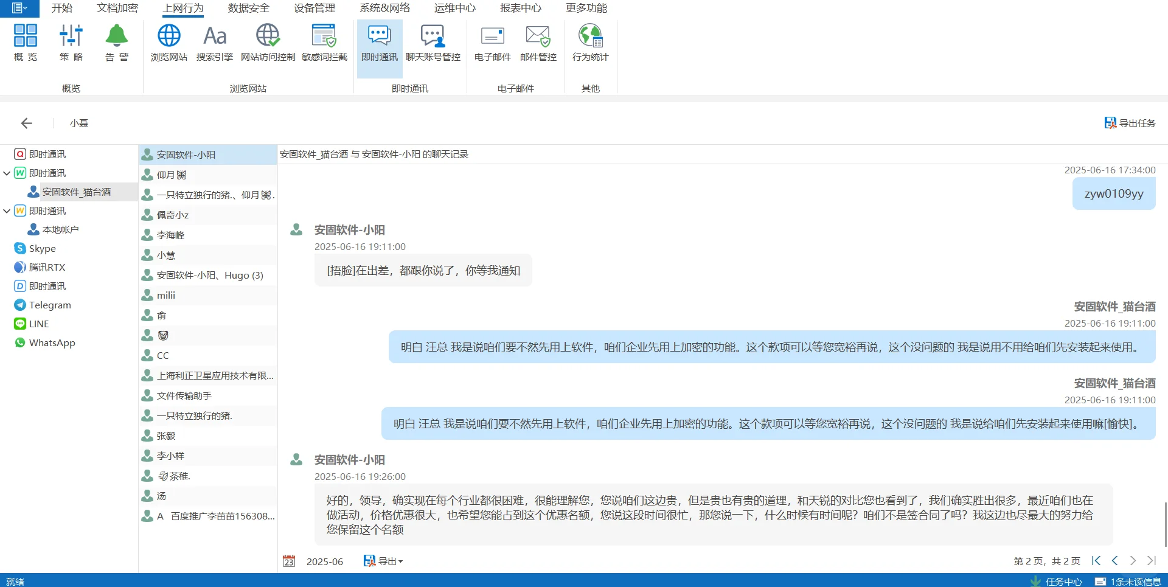Select the 策略 (Policy) toolbar icon
The width and height of the screenshot is (1168, 587).
(x=71, y=41)
